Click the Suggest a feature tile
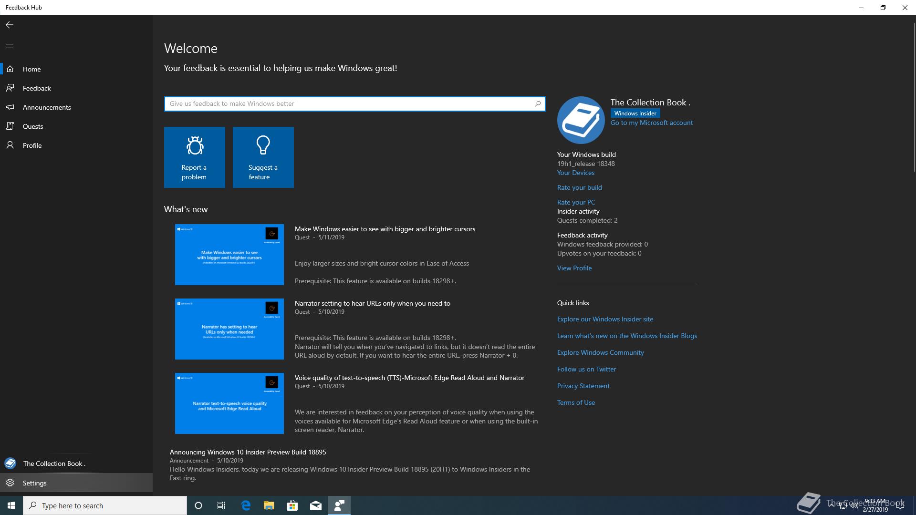Viewport: 916px width, 515px height. (x=263, y=157)
